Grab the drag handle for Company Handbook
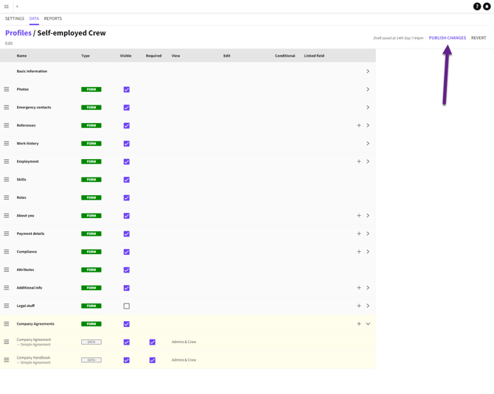494x394 pixels. tap(7, 360)
